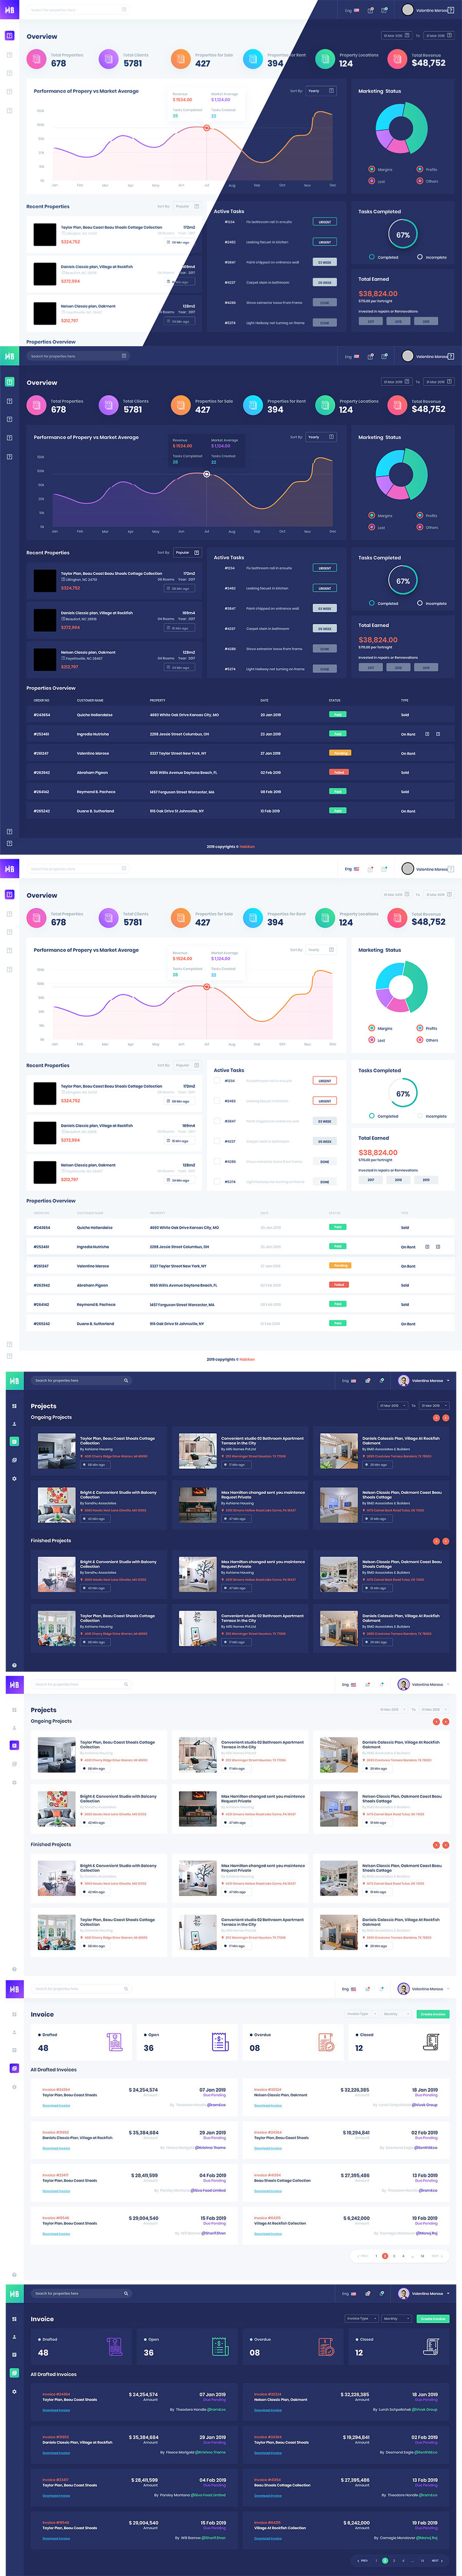Select Properties for Rent icon on light dashboard

coord(252,918)
